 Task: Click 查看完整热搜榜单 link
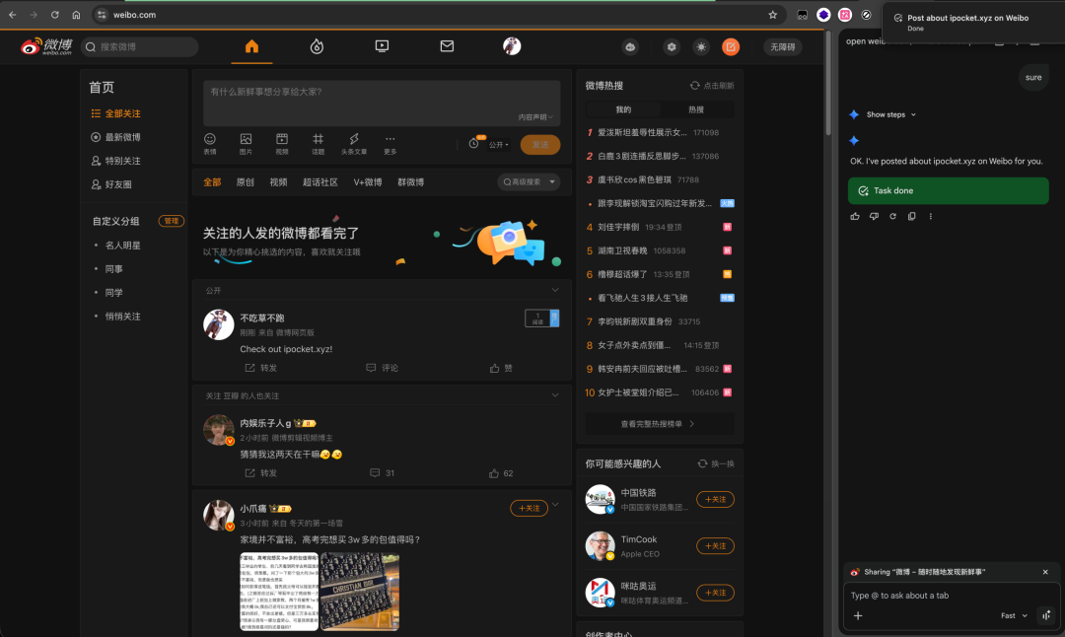coord(659,423)
